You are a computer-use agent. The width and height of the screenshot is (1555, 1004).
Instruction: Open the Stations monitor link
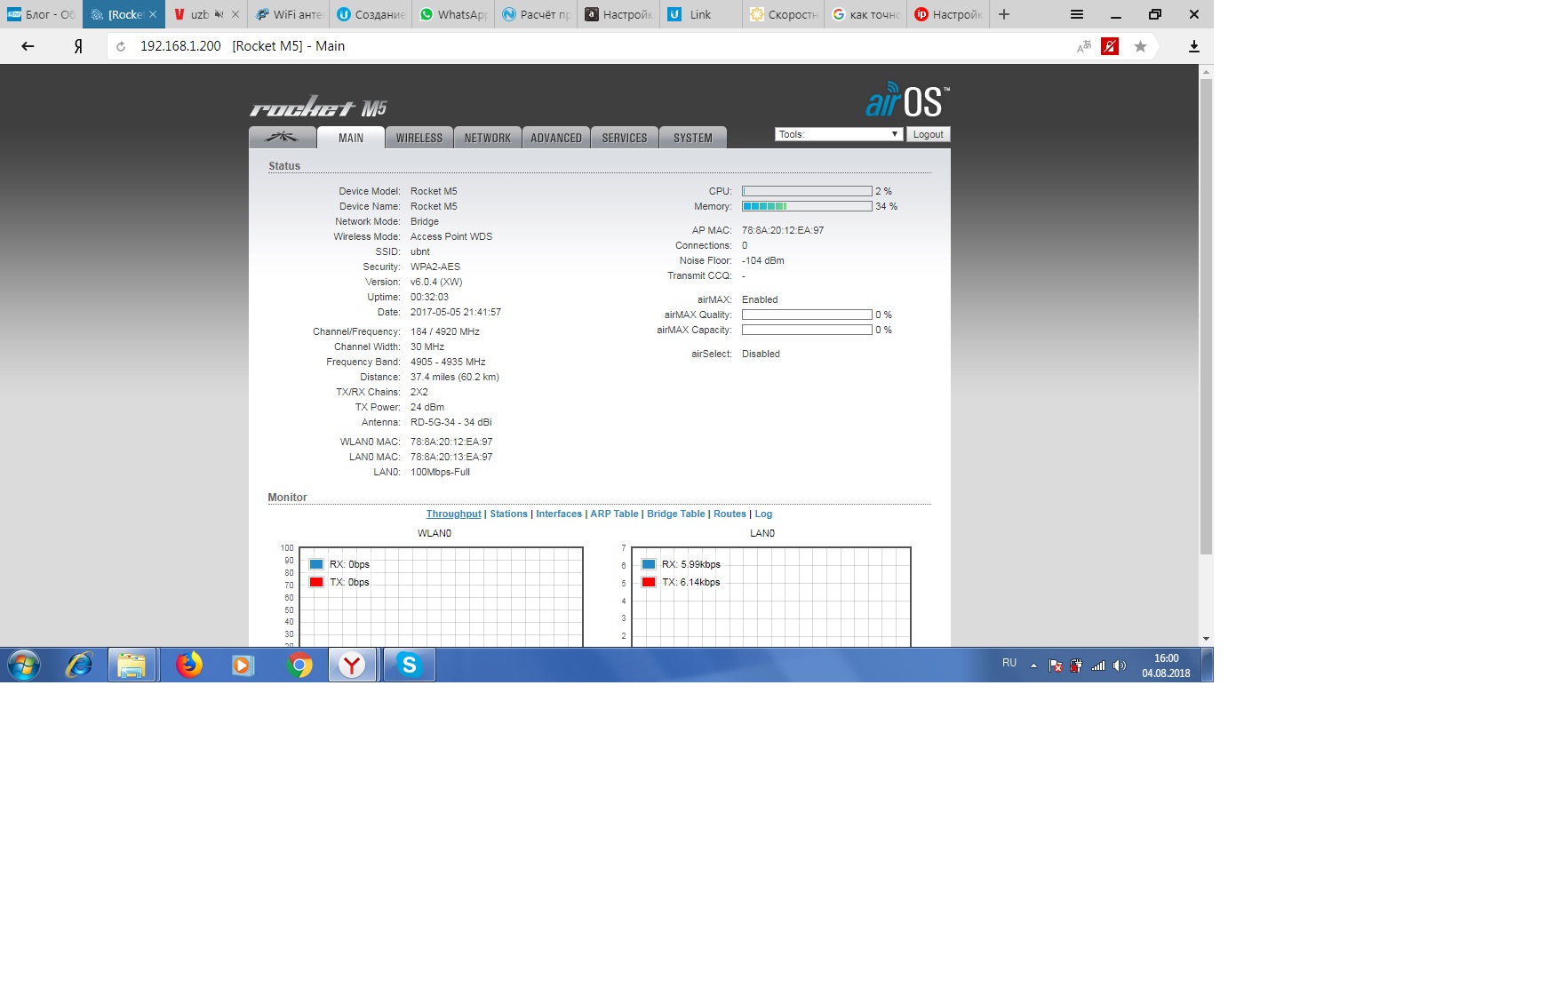pyautogui.click(x=508, y=514)
